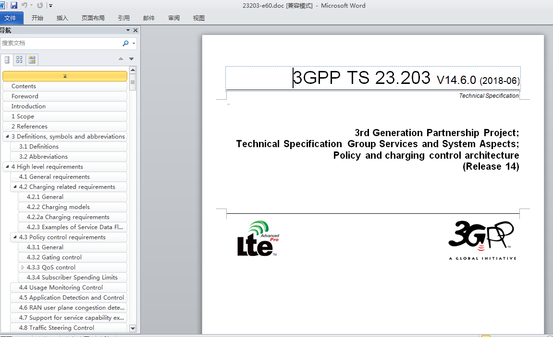The height and width of the screenshot is (337, 553).
Task: Go to the 1 Scope heading
Action: pyautogui.click(x=65, y=116)
